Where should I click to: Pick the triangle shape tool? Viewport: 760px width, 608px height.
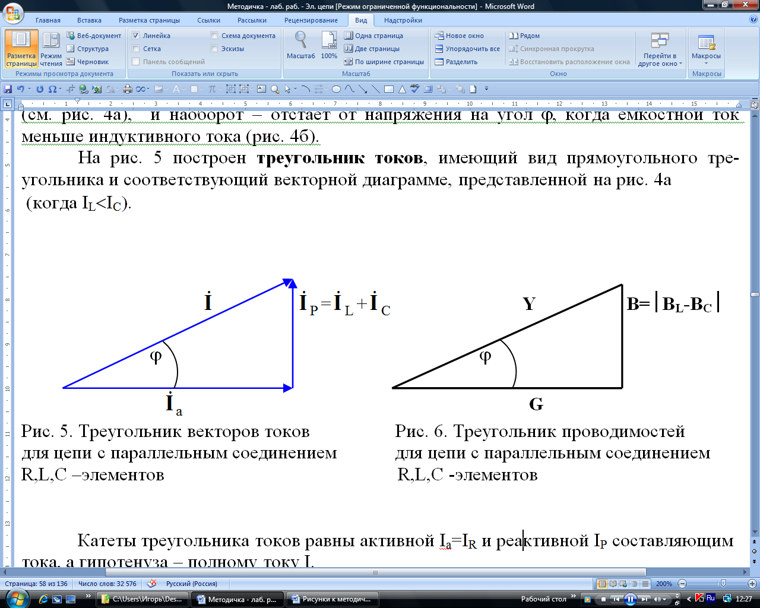click(402, 89)
